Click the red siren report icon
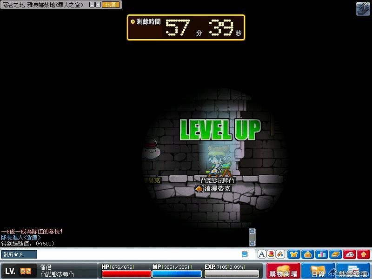 point(271,254)
